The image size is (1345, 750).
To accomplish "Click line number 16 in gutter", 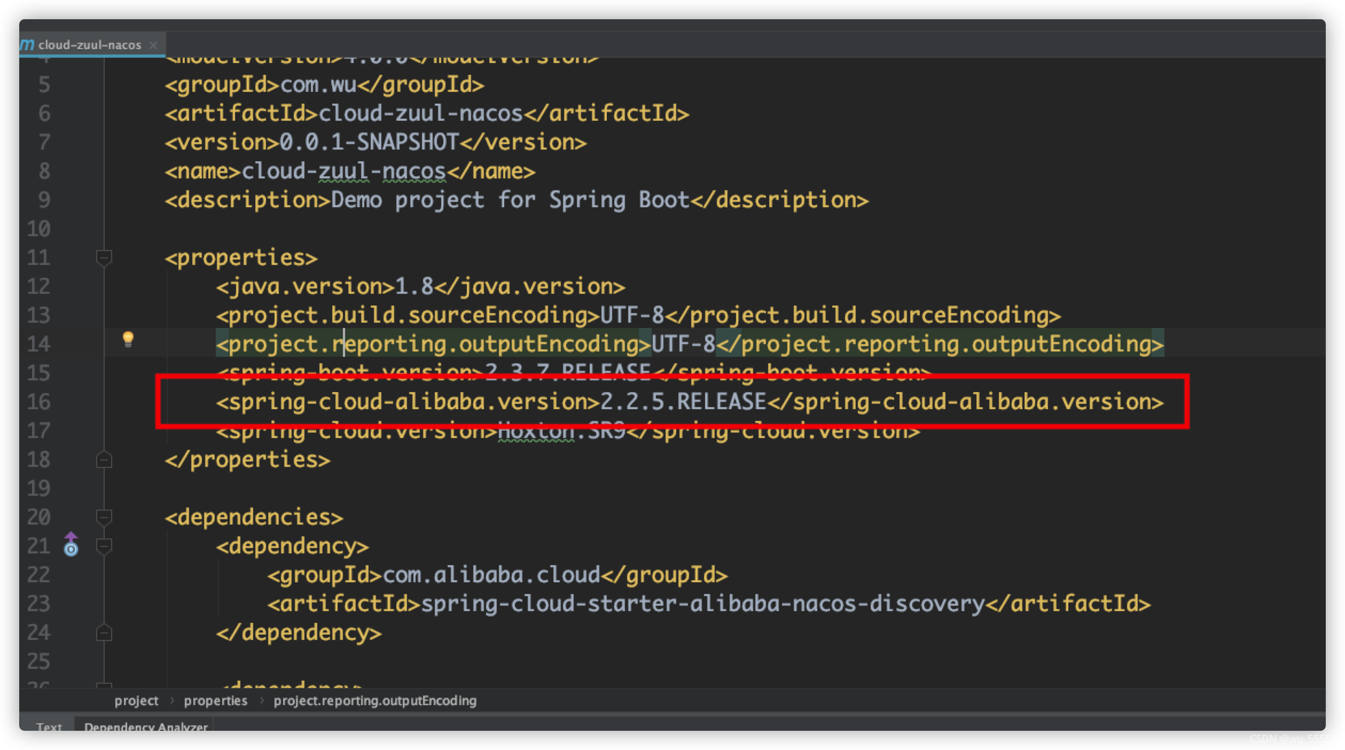I will 39,402.
